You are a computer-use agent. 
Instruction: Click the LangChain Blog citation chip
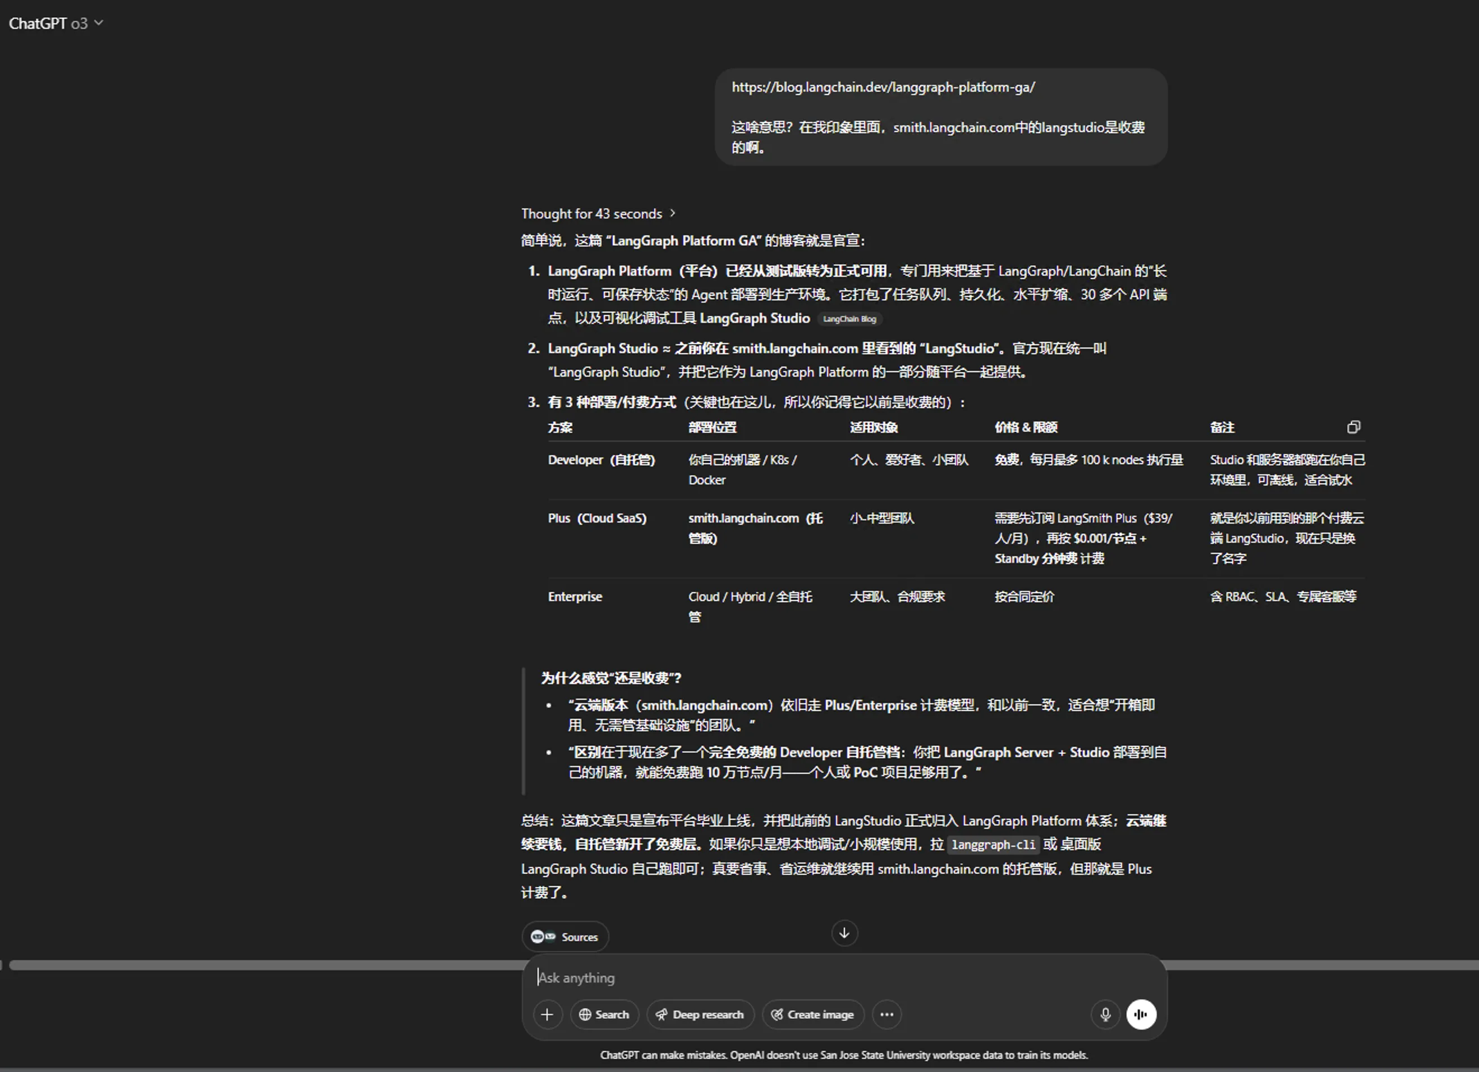[x=849, y=319]
